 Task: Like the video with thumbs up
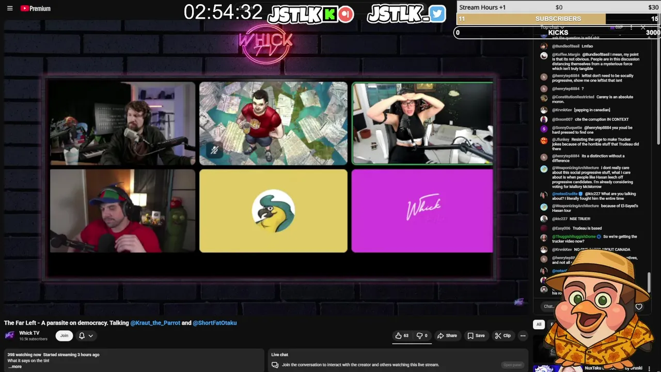pyautogui.click(x=402, y=336)
